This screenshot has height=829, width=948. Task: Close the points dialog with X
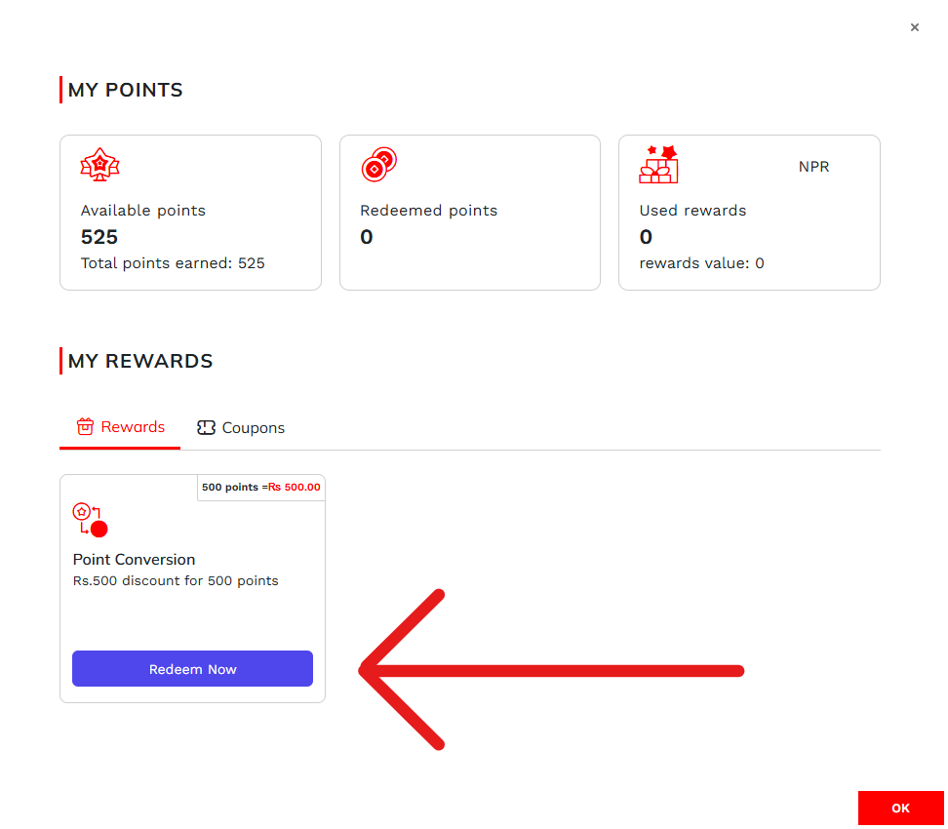(915, 27)
